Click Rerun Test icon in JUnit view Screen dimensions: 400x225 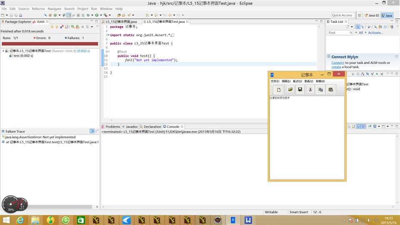(x=72, y=27)
